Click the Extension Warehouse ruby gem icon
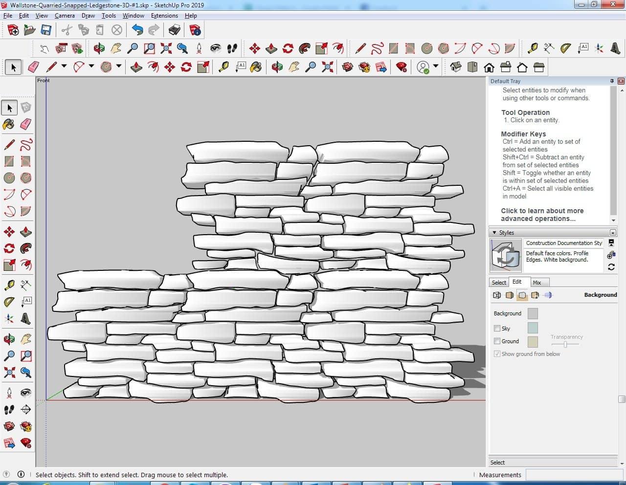Screen dimensions: 626x485 [402, 67]
